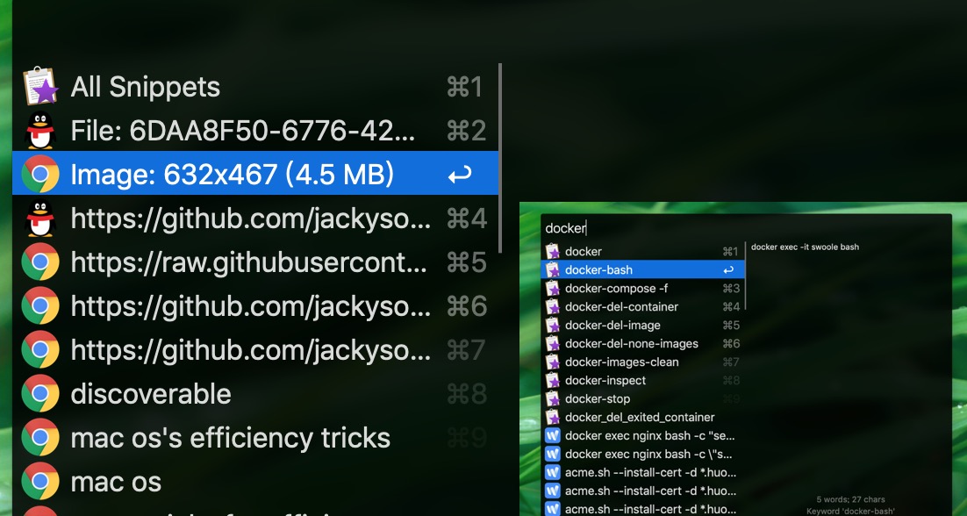Screen dimensions: 967x516
Task: Click the snippet icon beside docker-images-clean
Action: click(x=553, y=362)
